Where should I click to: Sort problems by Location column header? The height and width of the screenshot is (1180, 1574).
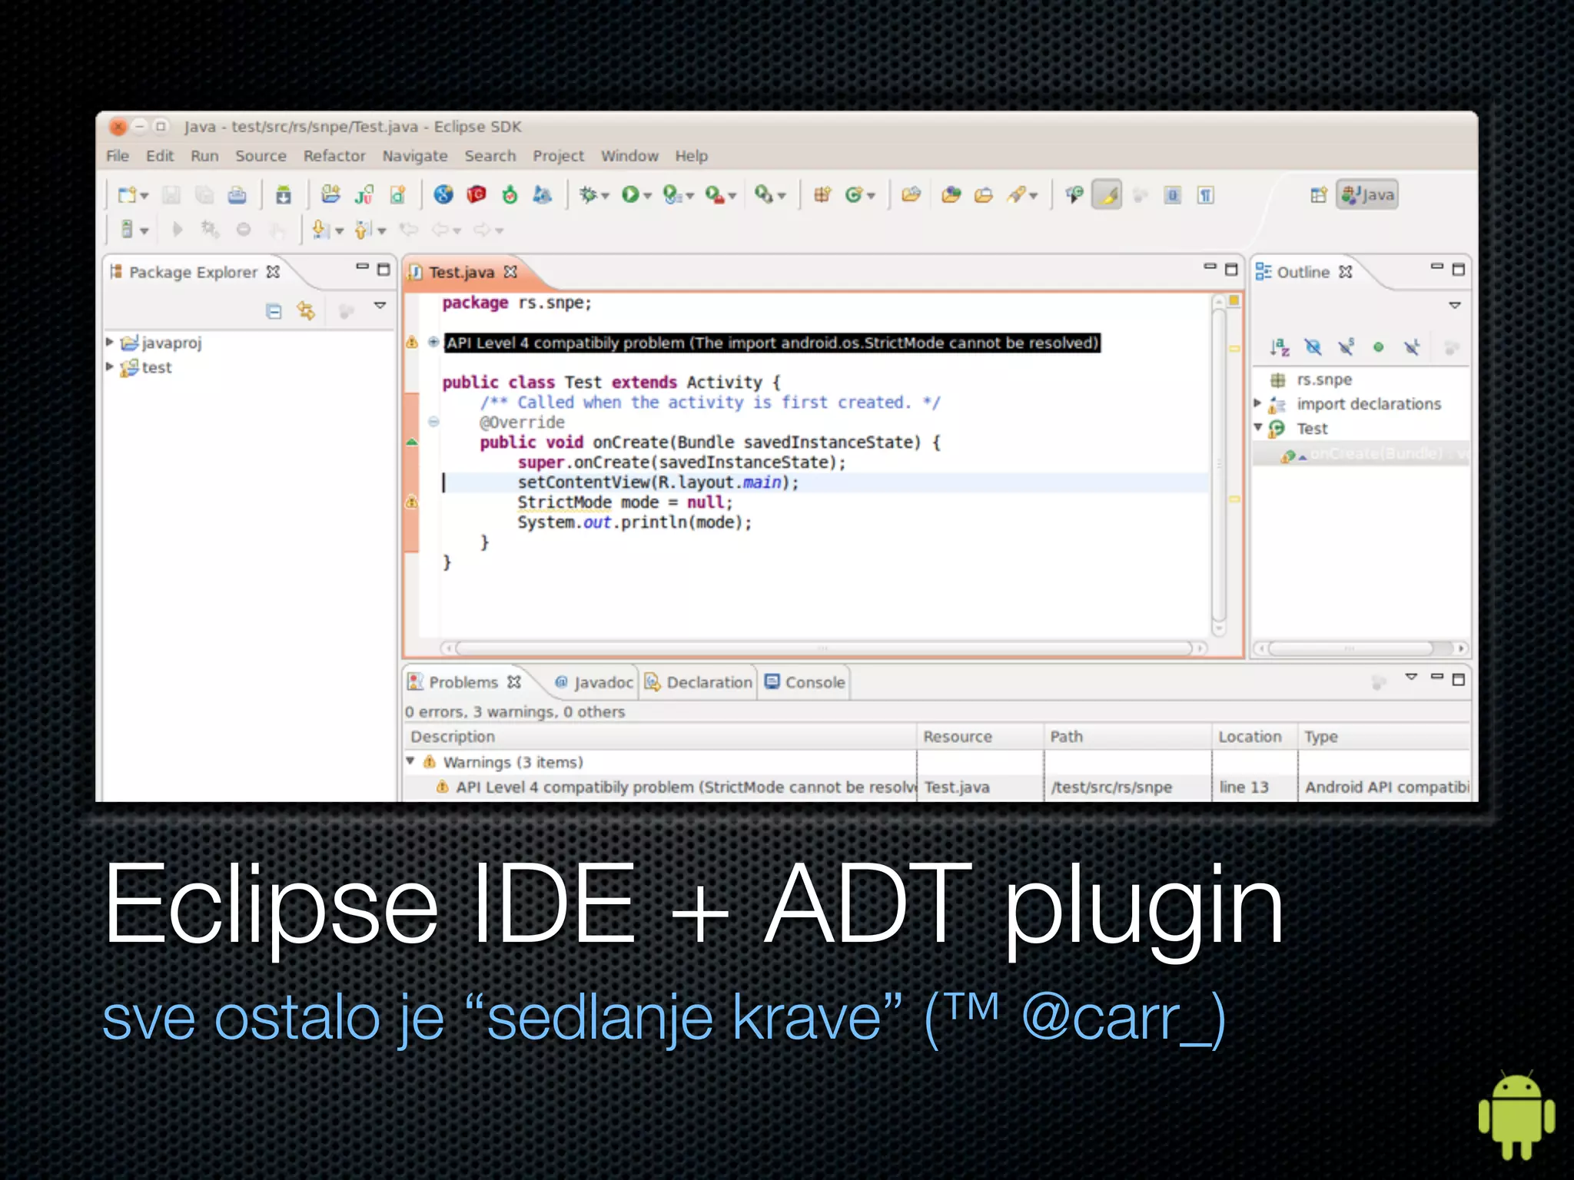pyautogui.click(x=1254, y=737)
